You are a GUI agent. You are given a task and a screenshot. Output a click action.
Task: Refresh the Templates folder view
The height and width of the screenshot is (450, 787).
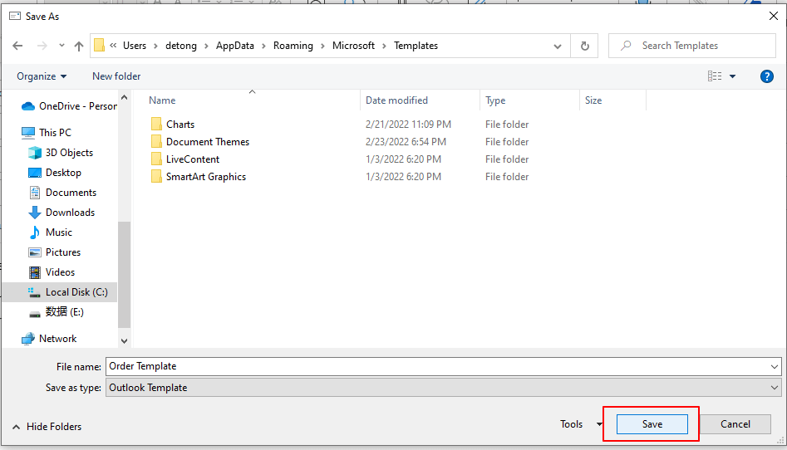click(585, 46)
